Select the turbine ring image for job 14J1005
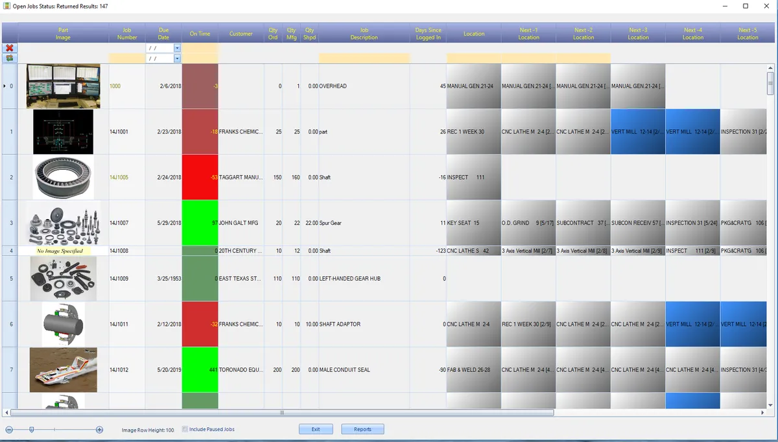 [64, 177]
